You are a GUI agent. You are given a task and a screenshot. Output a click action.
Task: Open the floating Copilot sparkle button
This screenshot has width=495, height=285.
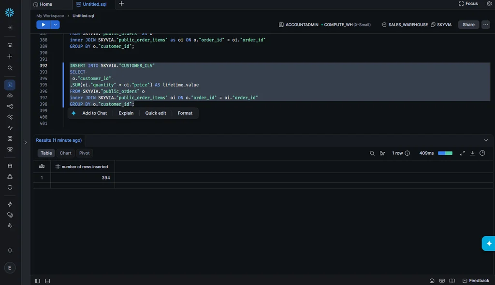coord(489,244)
